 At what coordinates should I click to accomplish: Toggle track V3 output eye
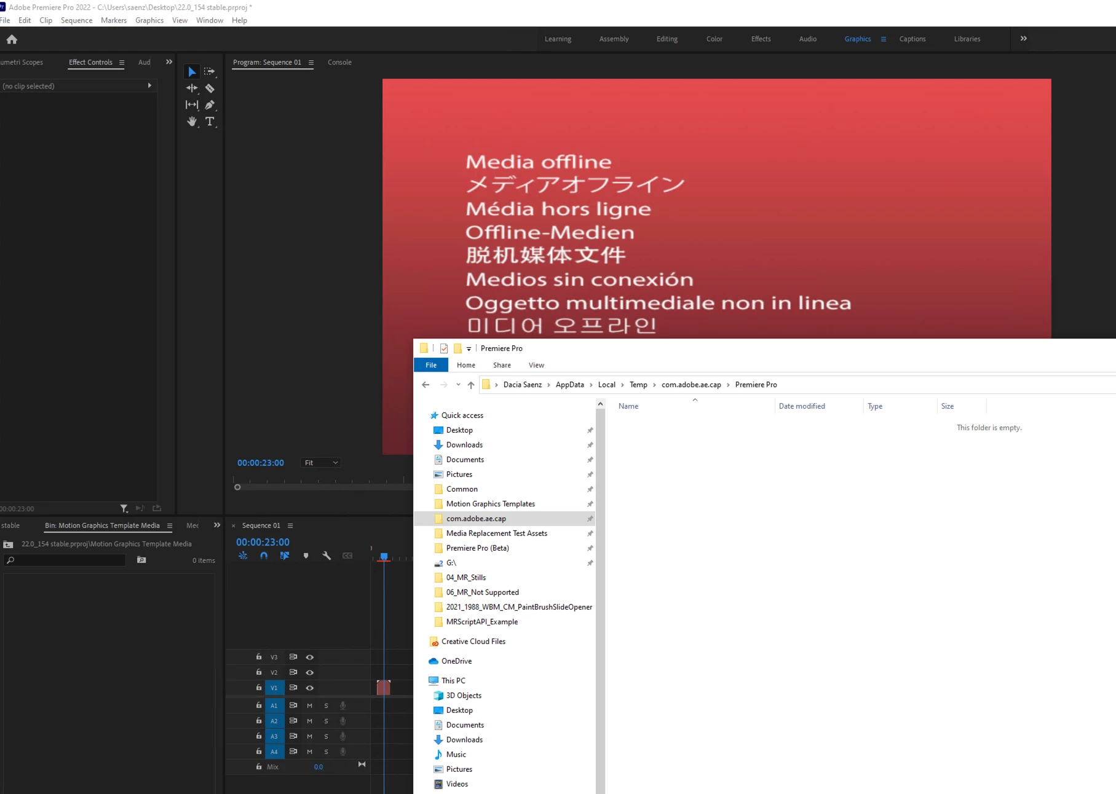[310, 657]
